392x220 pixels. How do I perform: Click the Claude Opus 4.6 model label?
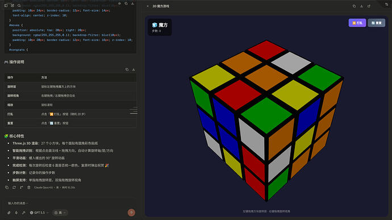43,187
